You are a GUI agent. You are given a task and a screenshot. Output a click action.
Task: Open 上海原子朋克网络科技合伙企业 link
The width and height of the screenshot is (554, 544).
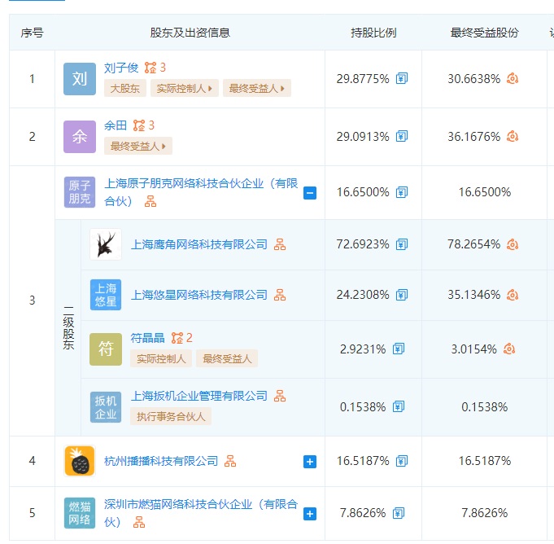[x=201, y=192]
